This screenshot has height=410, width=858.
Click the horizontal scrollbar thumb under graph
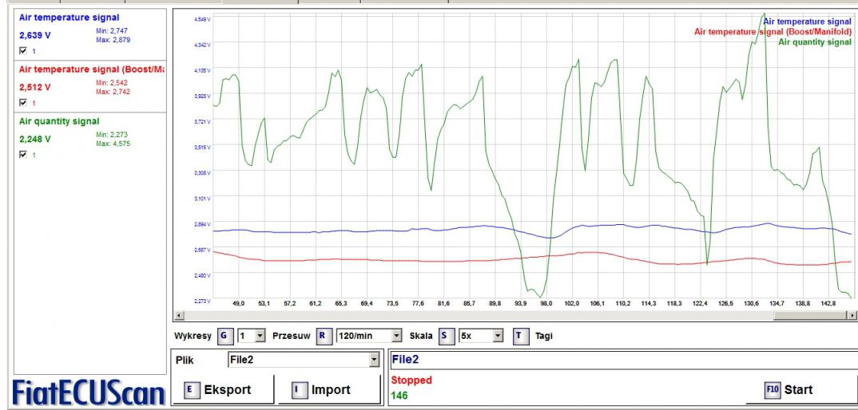[810, 315]
